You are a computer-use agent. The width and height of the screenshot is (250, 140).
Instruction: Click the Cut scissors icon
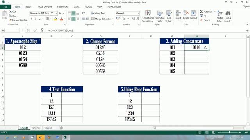click(11, 12)
